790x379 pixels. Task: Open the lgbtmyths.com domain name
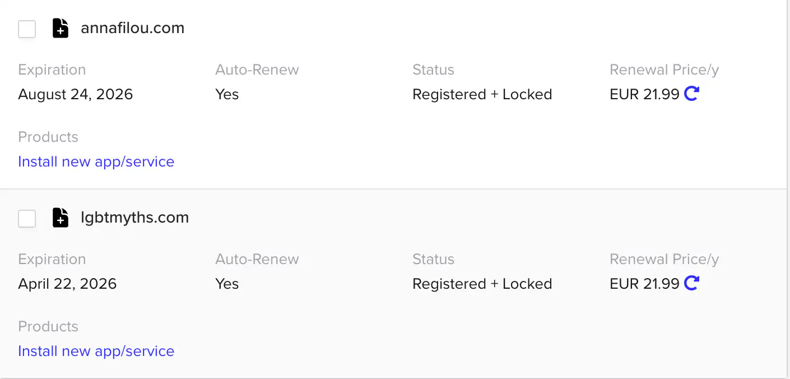coord(134,218)
